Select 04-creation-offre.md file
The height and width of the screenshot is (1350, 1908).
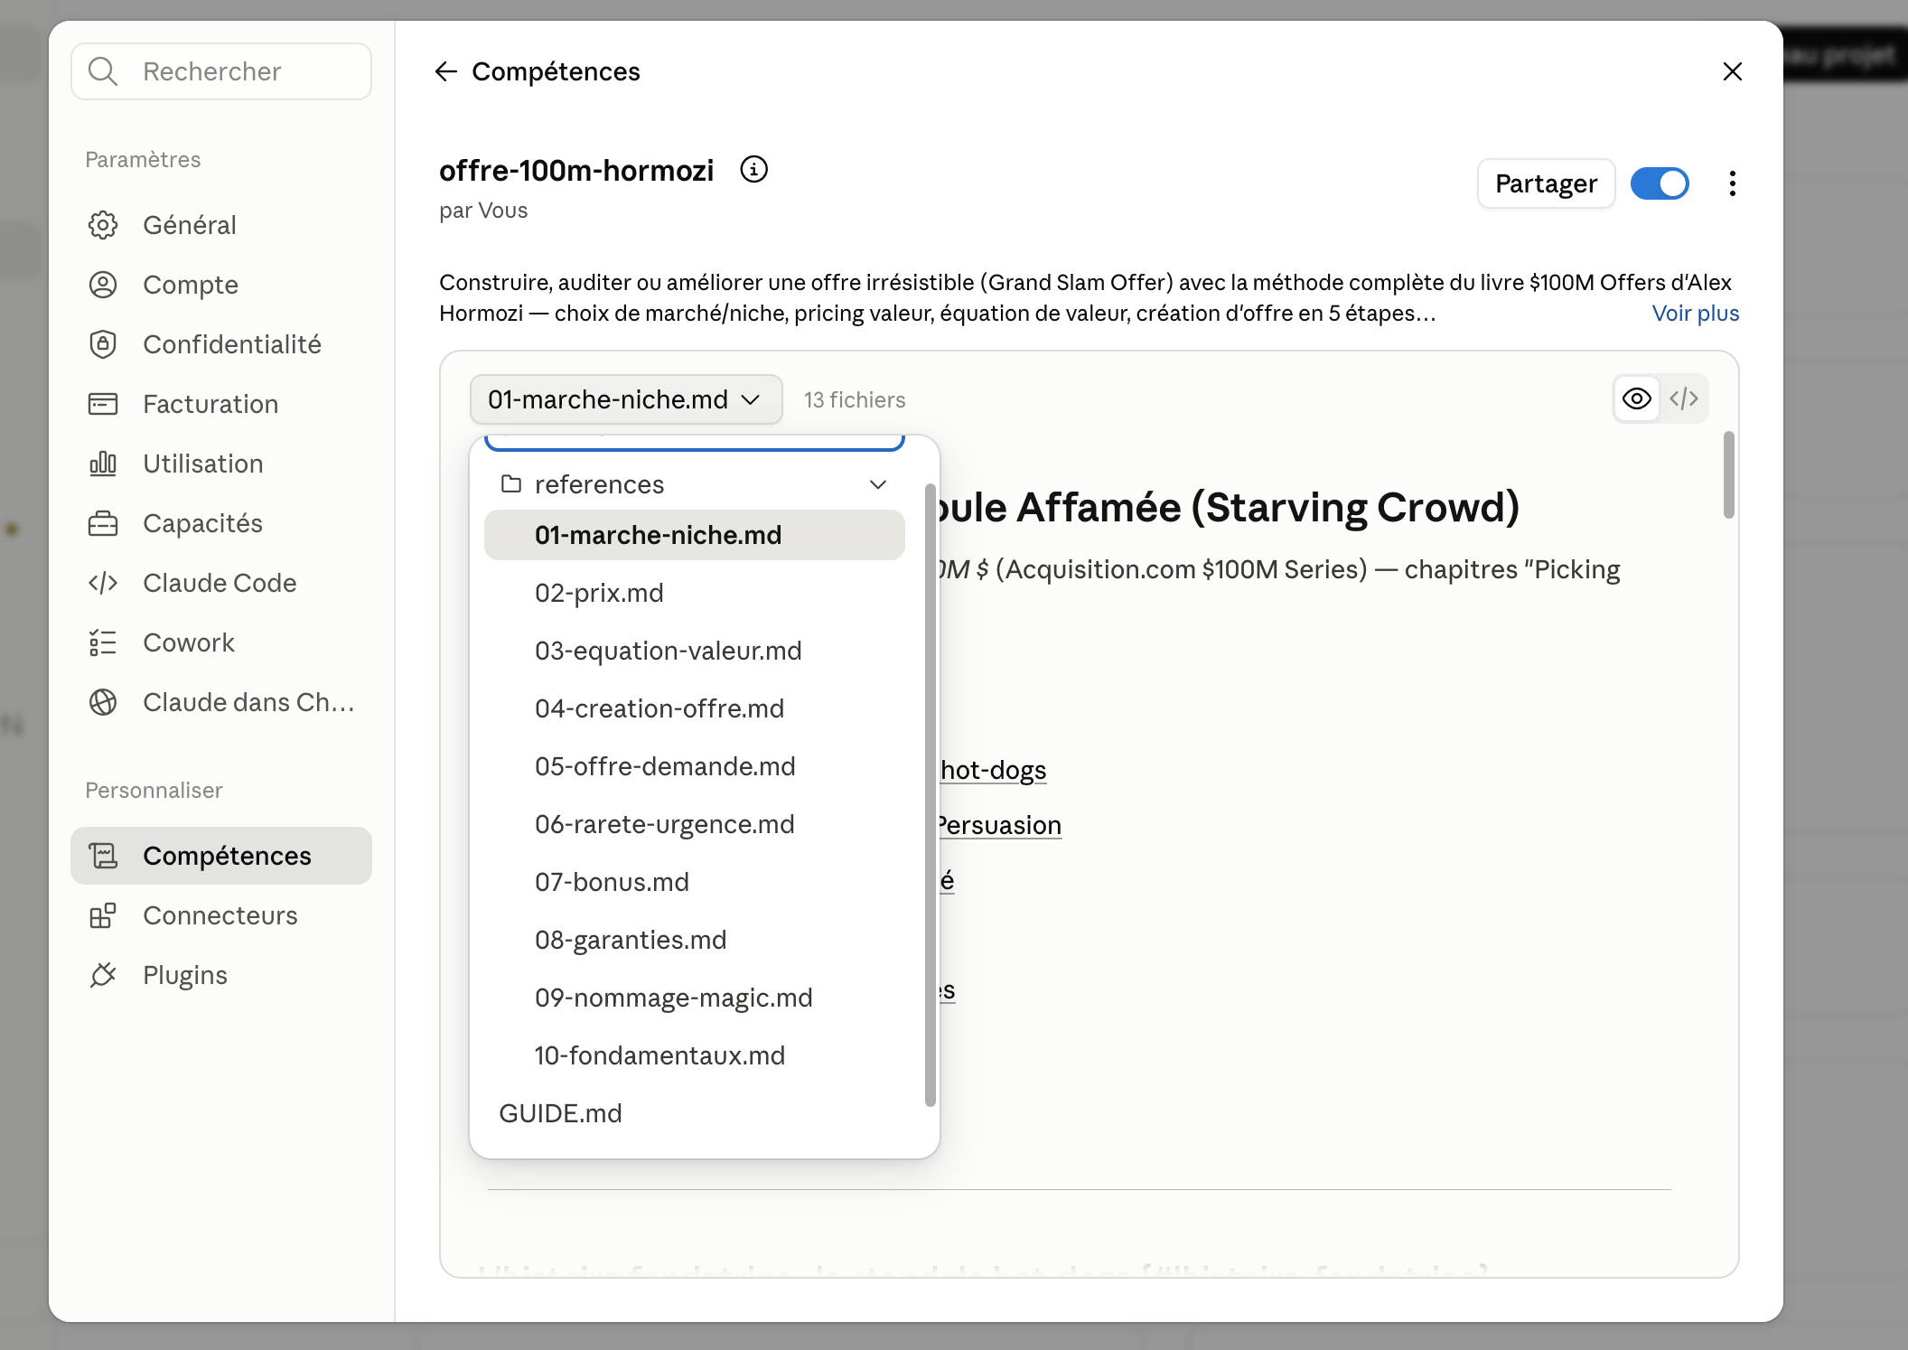pyautogui.click(x=694, y=708)
